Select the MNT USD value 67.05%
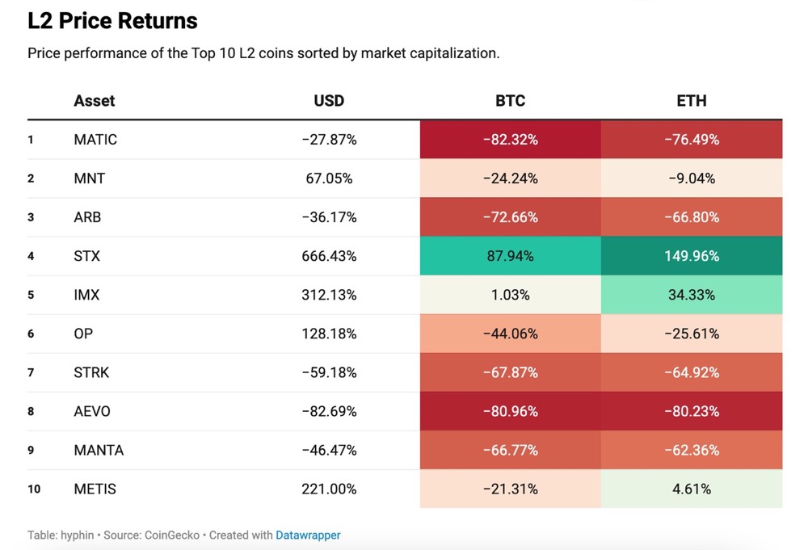Viewport: 808px width, 550px height. click(329, 178)
